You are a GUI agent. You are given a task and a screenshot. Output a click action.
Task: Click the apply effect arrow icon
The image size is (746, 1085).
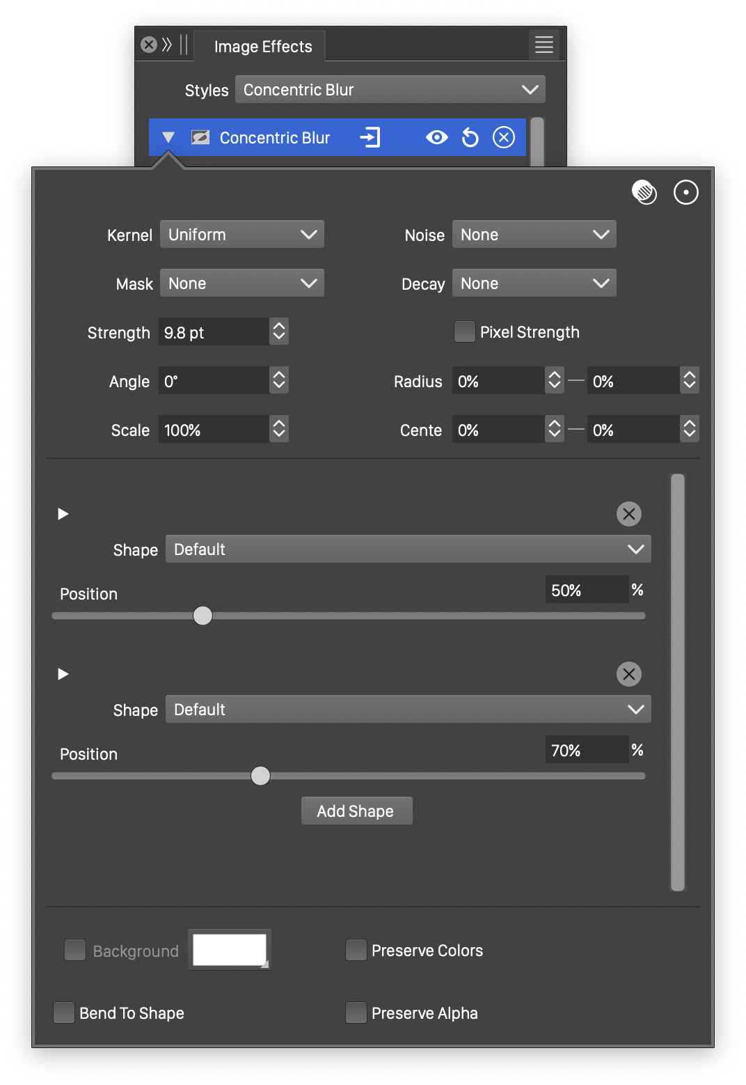tap(370, 138)
